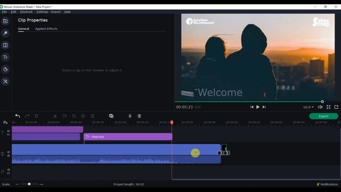
Task: Open the Titles panel in the sidebar
Action: (5, 57)
